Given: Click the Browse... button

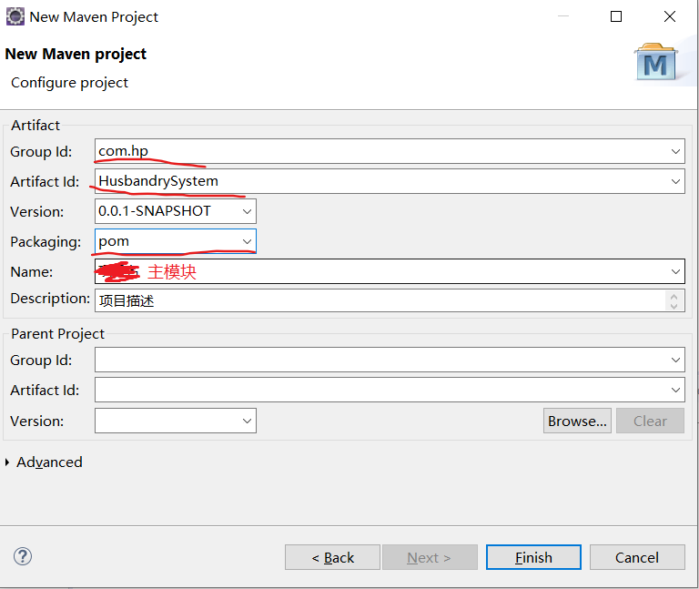Looking at the screenshot, I should point(577,421).
